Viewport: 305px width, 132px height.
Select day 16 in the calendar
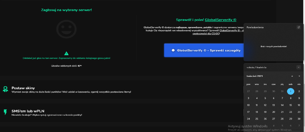(299, 105)
